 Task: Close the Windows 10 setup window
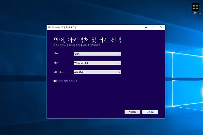[x=161, y=27]
